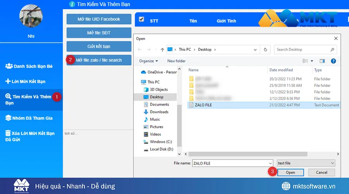Expand the File name dropdown arrow
This screenshot has height=194, width=349.
click(270, 163)
